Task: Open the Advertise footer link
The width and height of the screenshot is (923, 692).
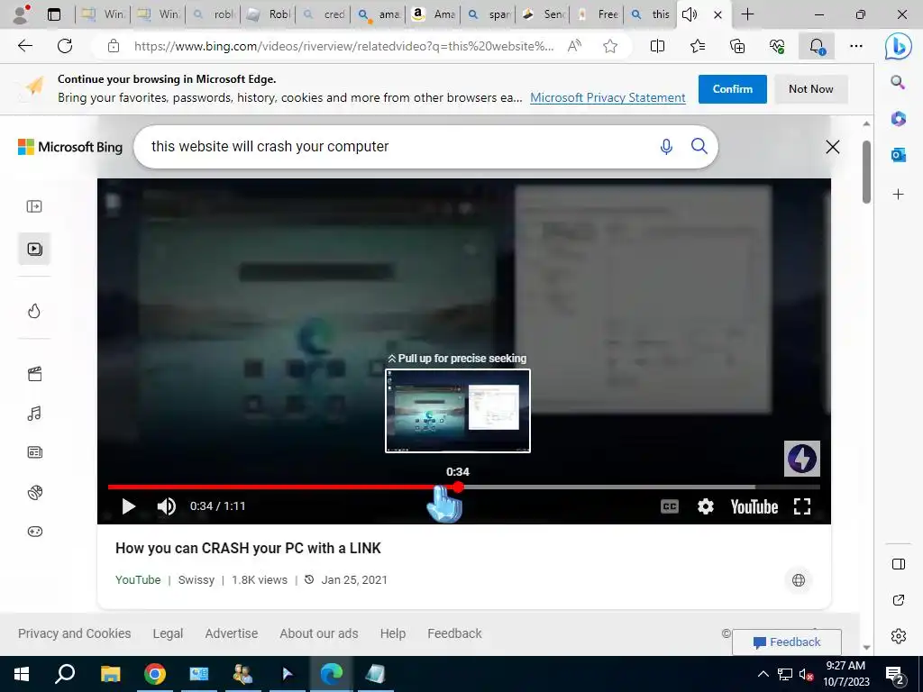Action: 232,633
